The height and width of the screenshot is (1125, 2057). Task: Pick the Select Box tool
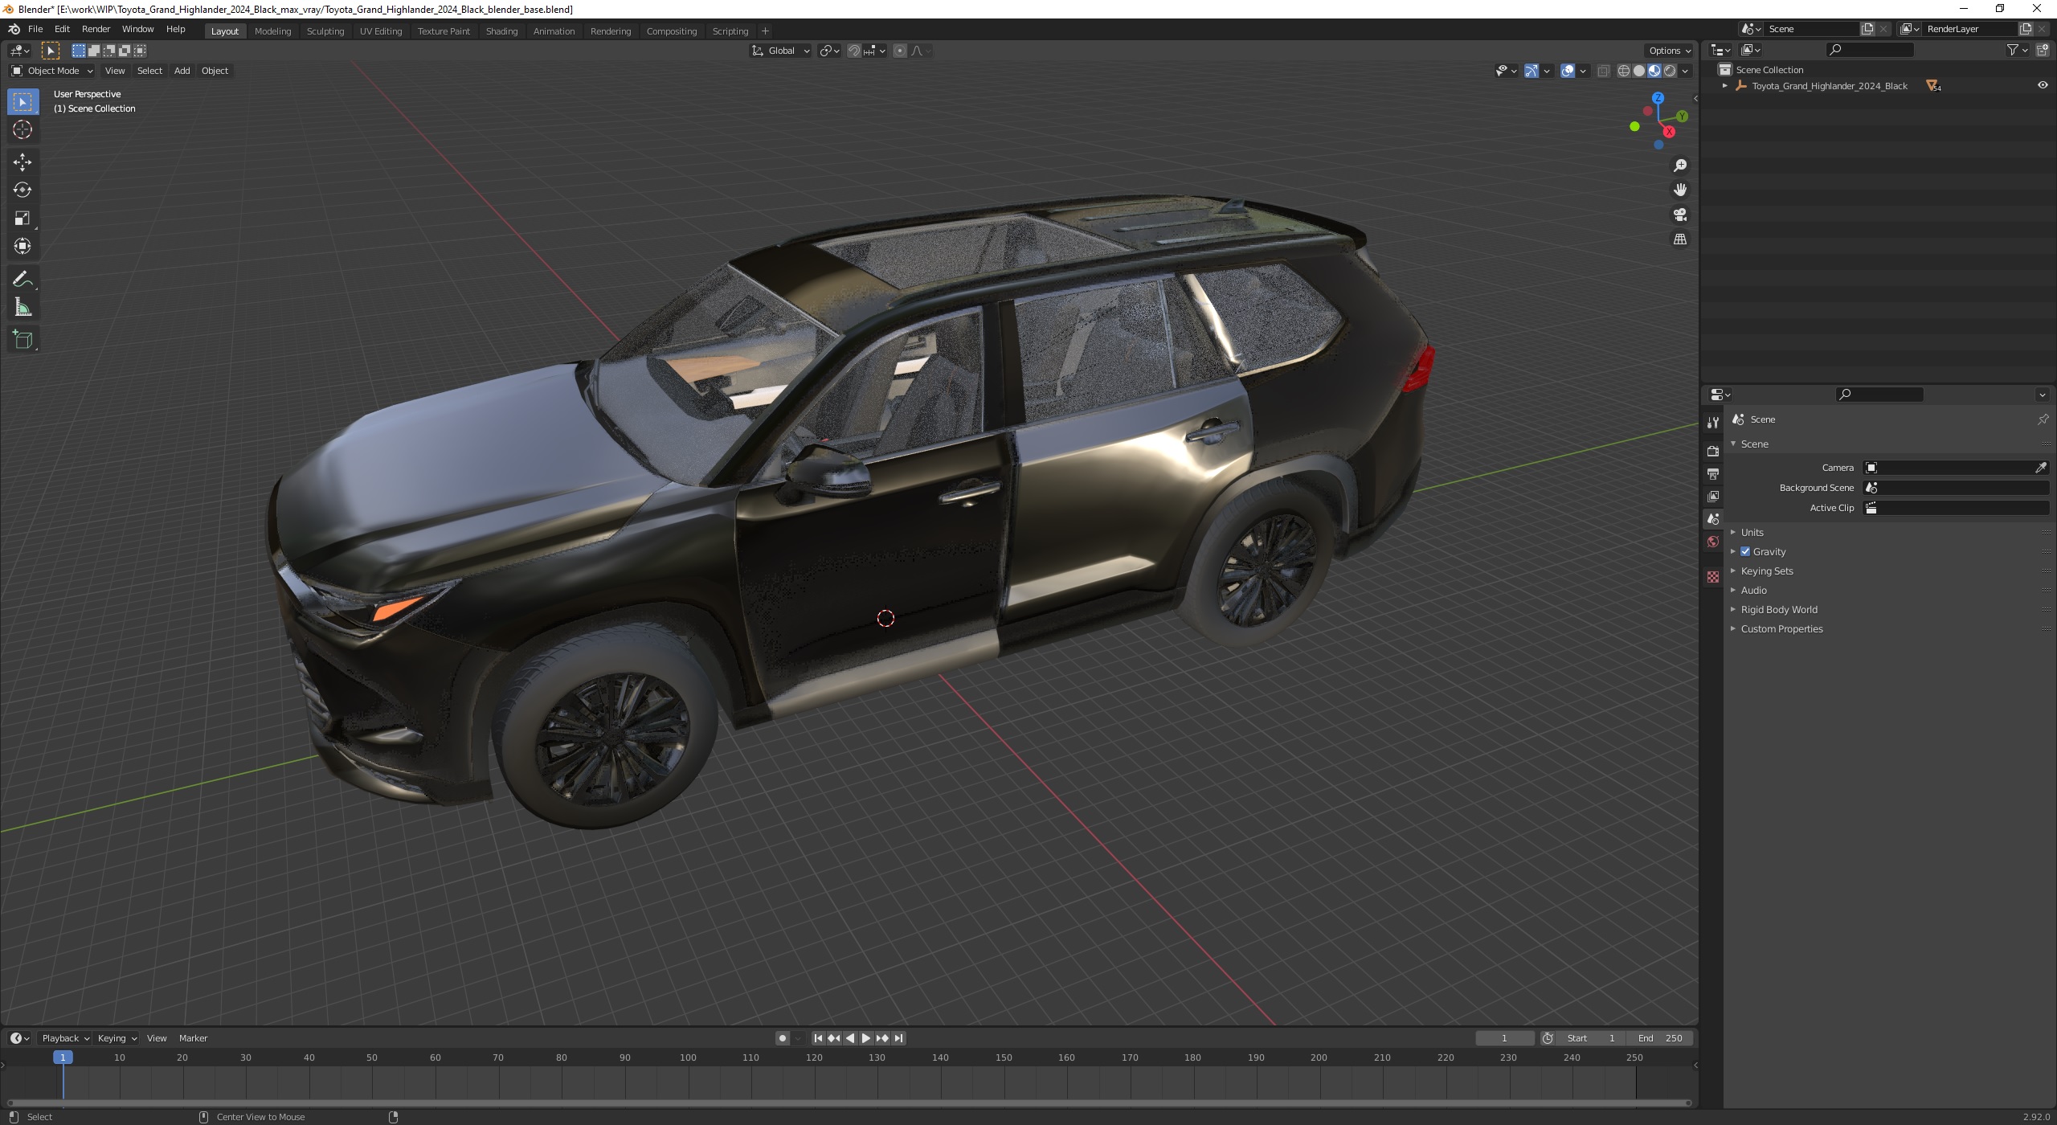pos(22,102)
